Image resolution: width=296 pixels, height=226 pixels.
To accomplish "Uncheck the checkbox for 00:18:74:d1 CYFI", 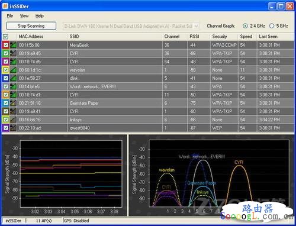I will pyautogui.click(x=6, y=95).
